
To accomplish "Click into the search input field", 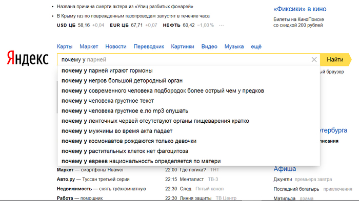I will click(183, 60).
